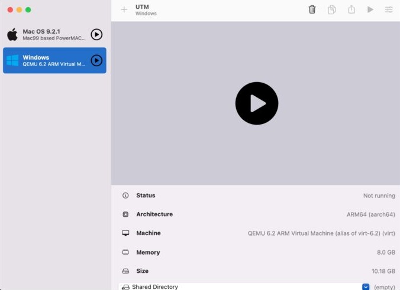Click the UTM title text in toolbar
This screenshot has height=290, width=400.
tap(142, 7)
